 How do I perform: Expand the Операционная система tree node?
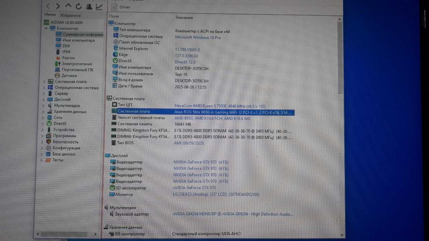(44, 88)
